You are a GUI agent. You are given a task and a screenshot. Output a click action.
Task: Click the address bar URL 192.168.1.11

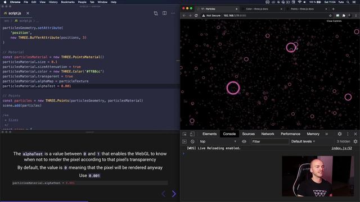235,16
